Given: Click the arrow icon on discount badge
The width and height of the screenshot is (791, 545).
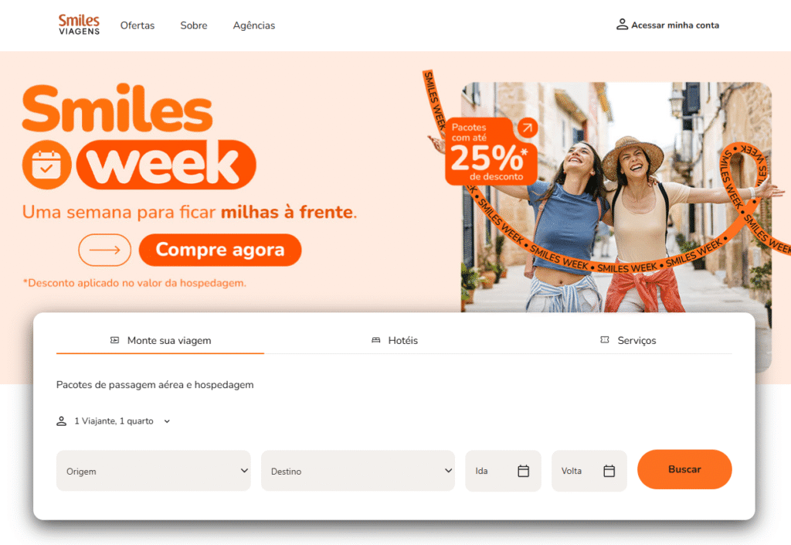Looking at the screenshot, I should (527, 128).
